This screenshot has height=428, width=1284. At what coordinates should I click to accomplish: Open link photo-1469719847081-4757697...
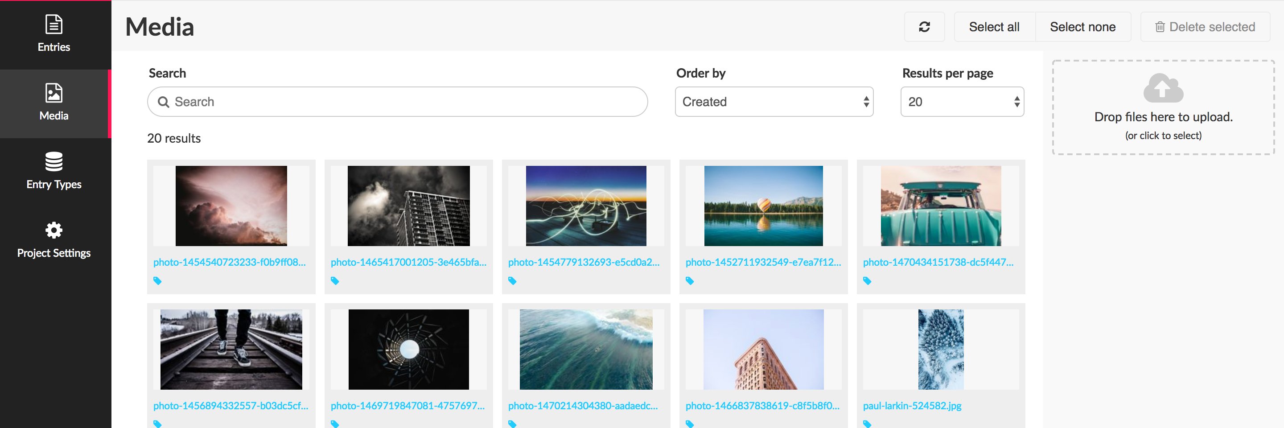(x=407, y=406)
